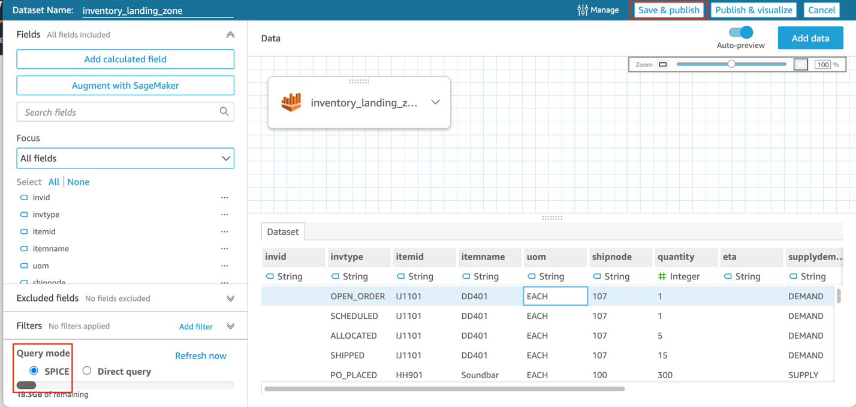Toggle the Auto-preview switch

click(x=741, y=32)
